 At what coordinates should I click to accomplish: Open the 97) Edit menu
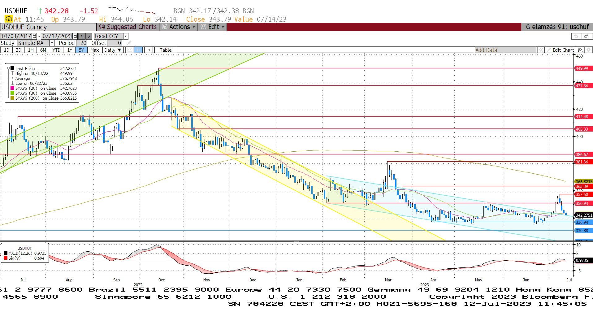[212, 27]
